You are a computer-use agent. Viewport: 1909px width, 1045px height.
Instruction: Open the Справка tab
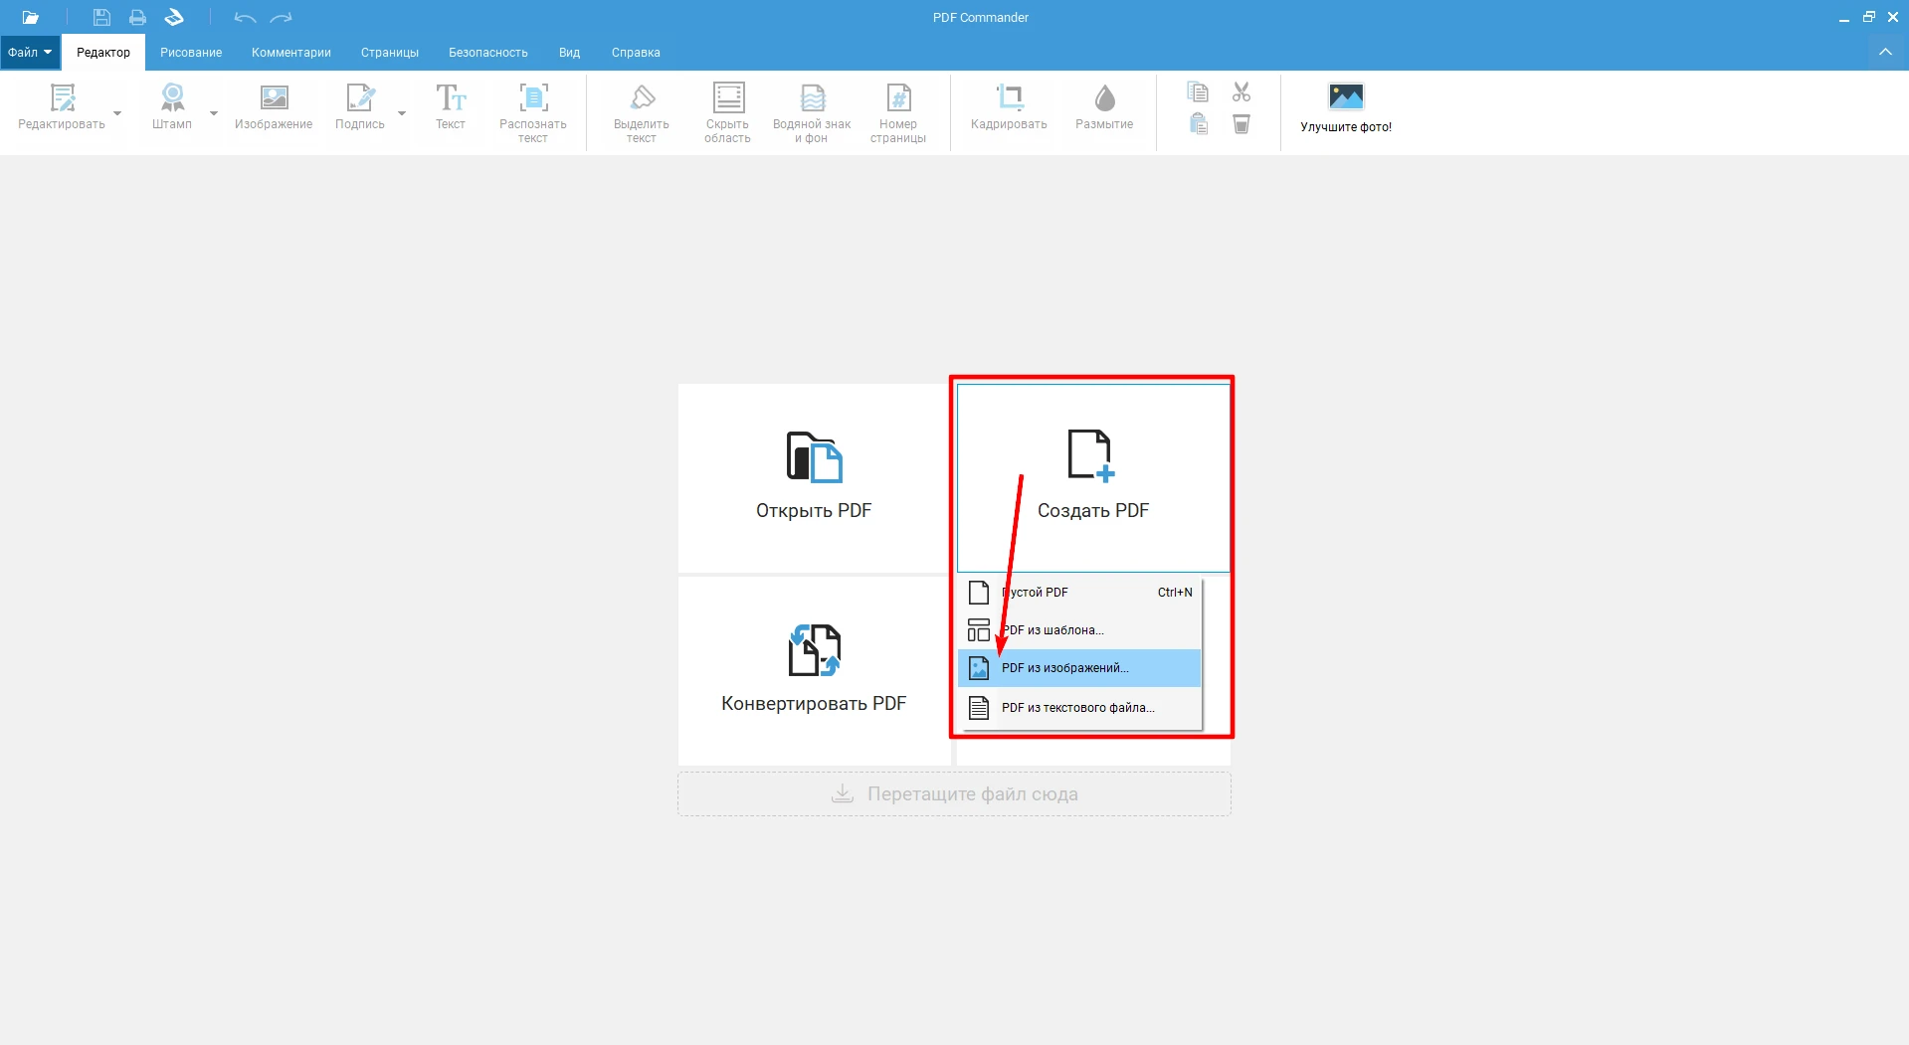coord(636,53)
